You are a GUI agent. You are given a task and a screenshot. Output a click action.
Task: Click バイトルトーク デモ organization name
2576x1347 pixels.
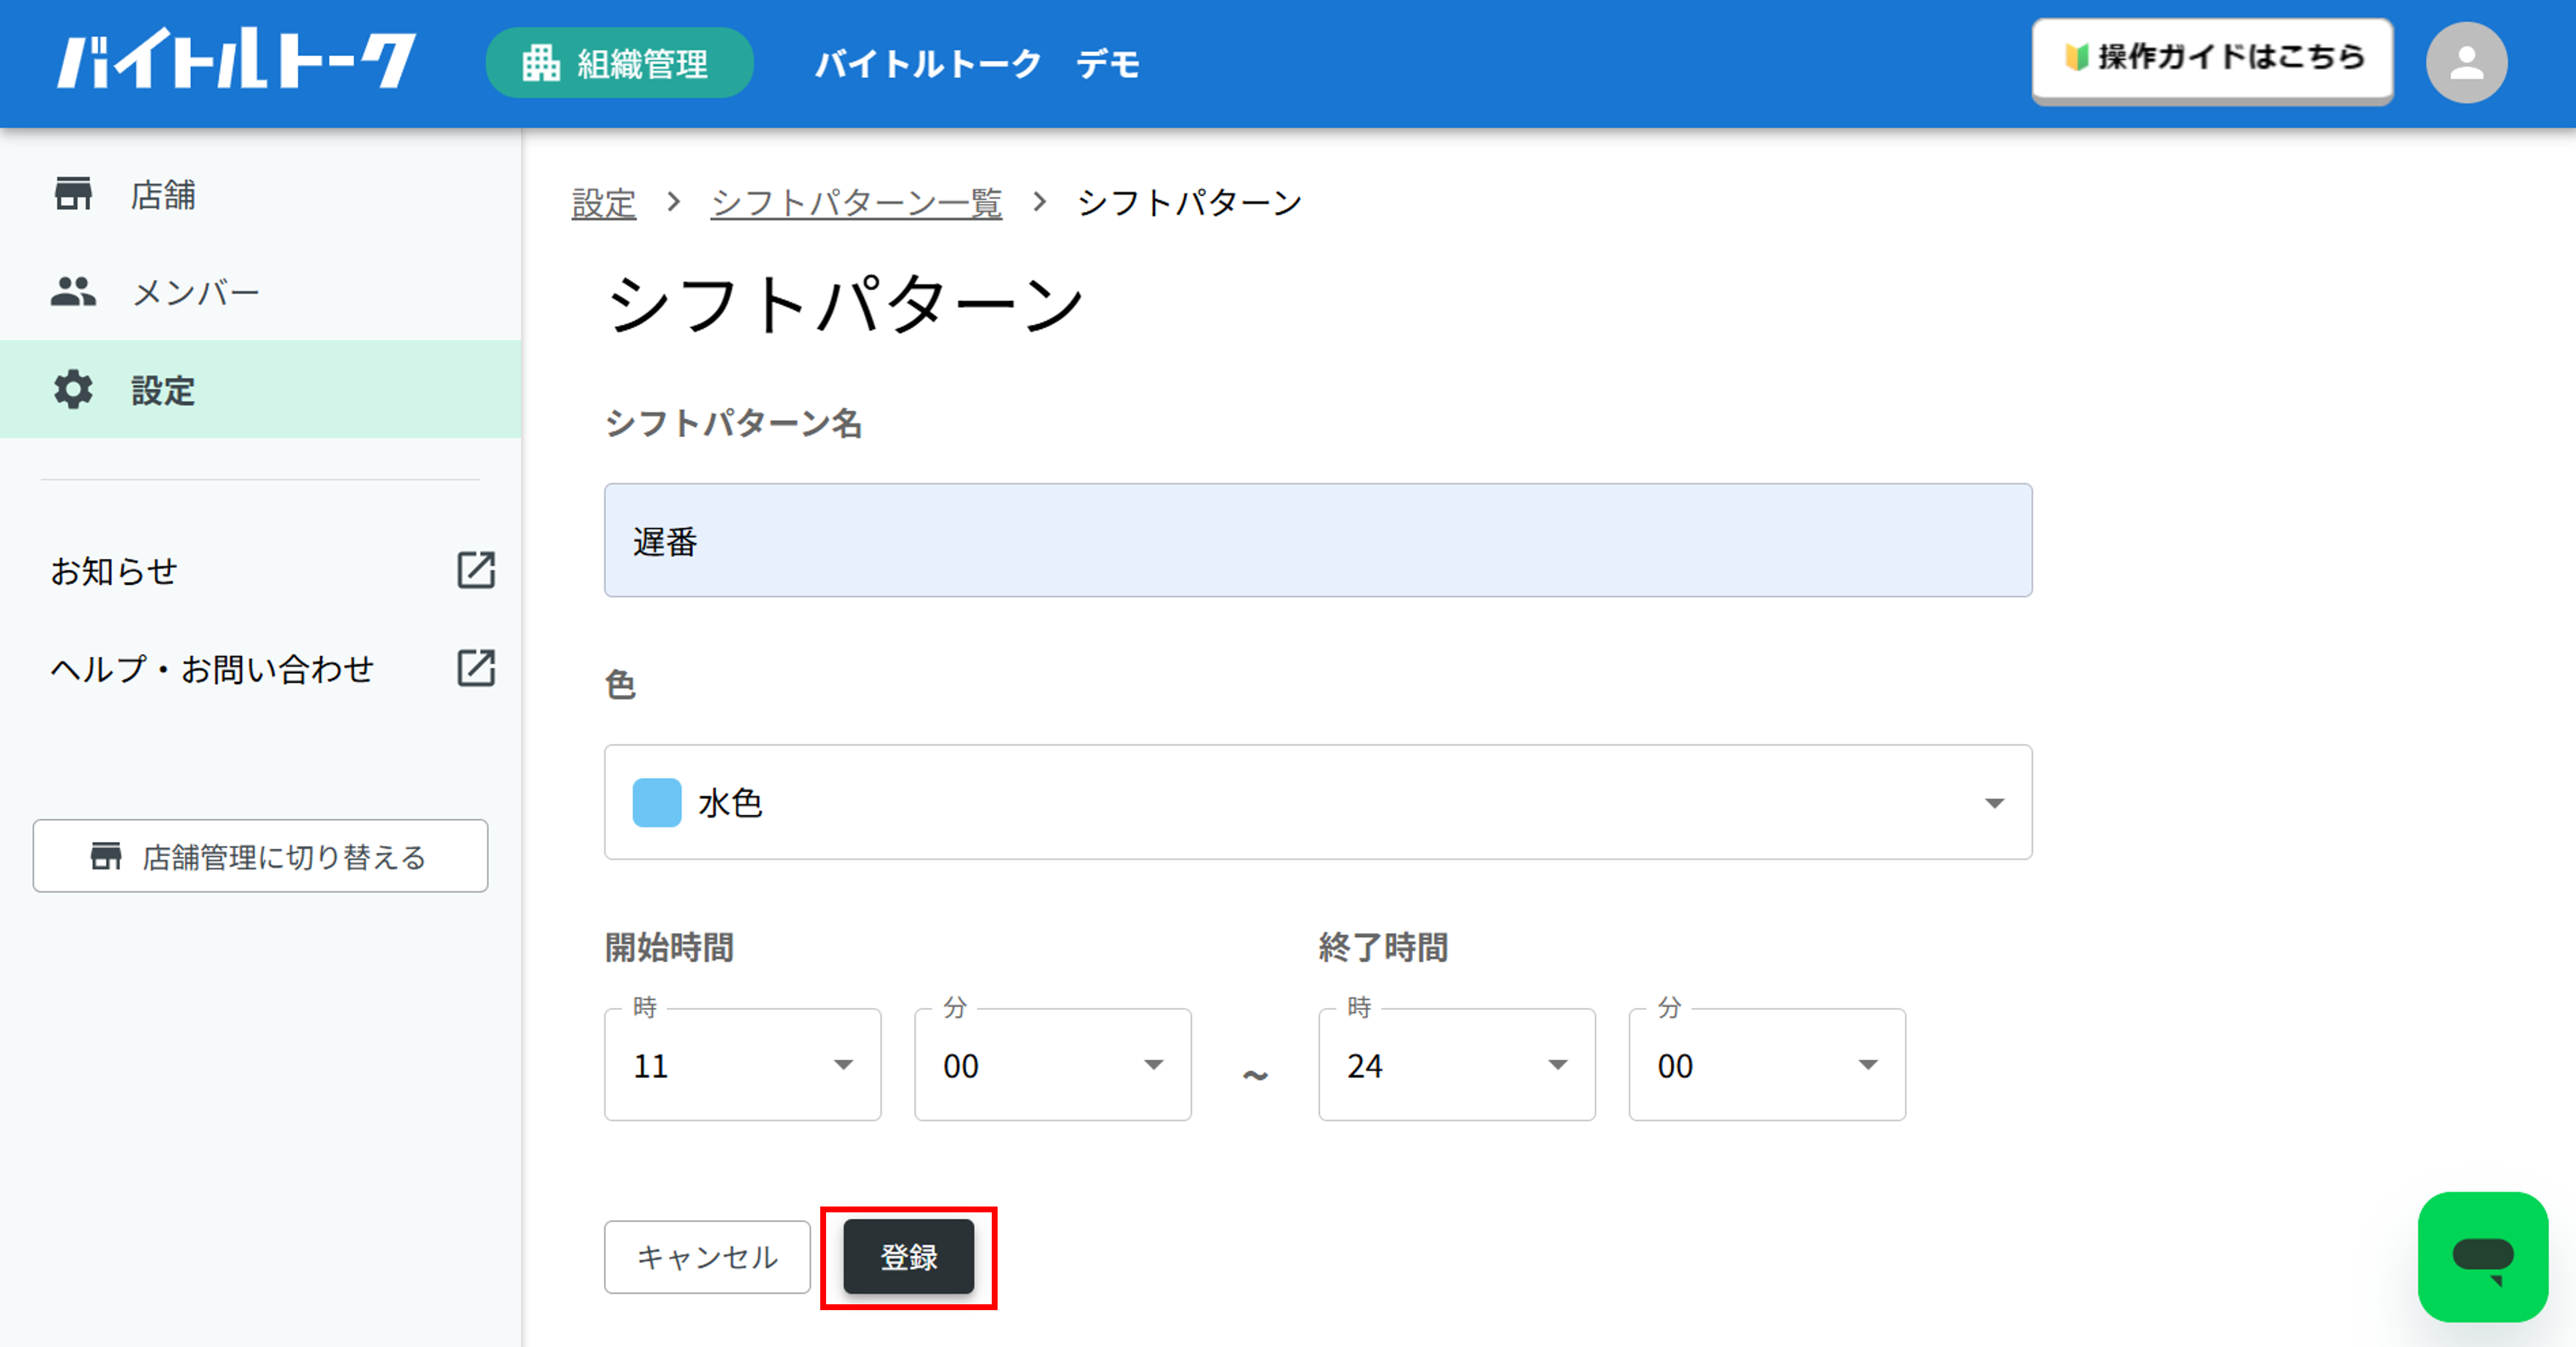click(x=977, y=64)
